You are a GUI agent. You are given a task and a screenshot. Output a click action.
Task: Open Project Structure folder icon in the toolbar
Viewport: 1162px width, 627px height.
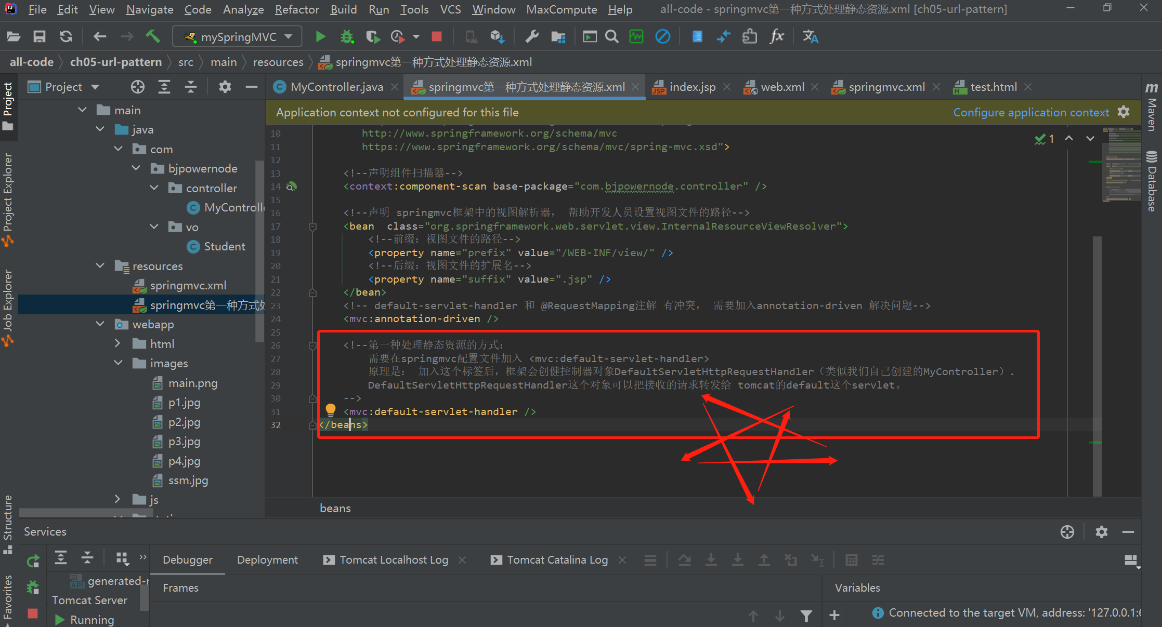(x=558, y=36)
